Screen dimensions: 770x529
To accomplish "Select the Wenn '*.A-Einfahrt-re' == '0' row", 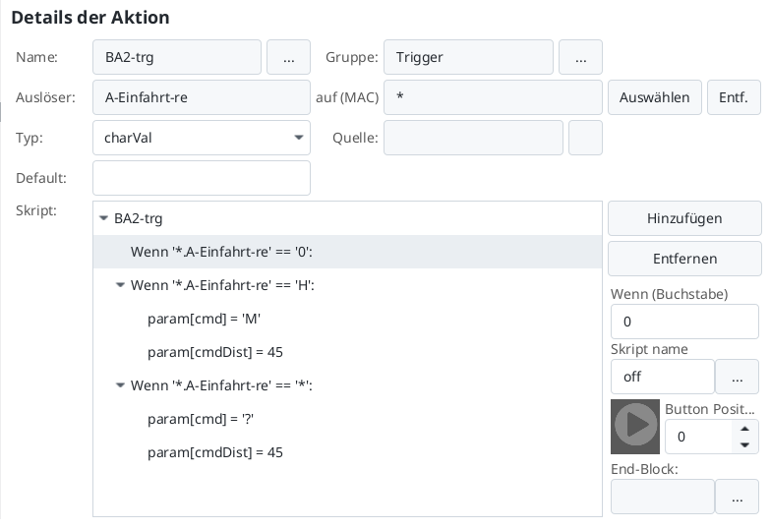I will tap(221, 253).
